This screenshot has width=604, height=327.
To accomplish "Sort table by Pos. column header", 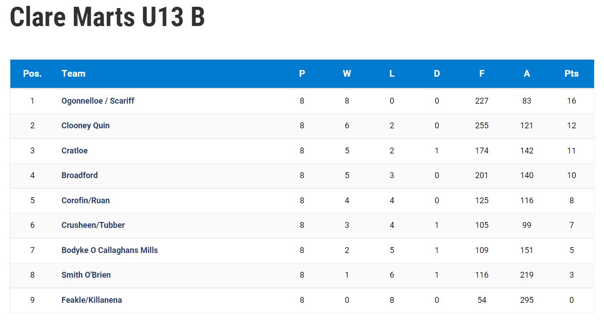I will (x=32, y=74).
